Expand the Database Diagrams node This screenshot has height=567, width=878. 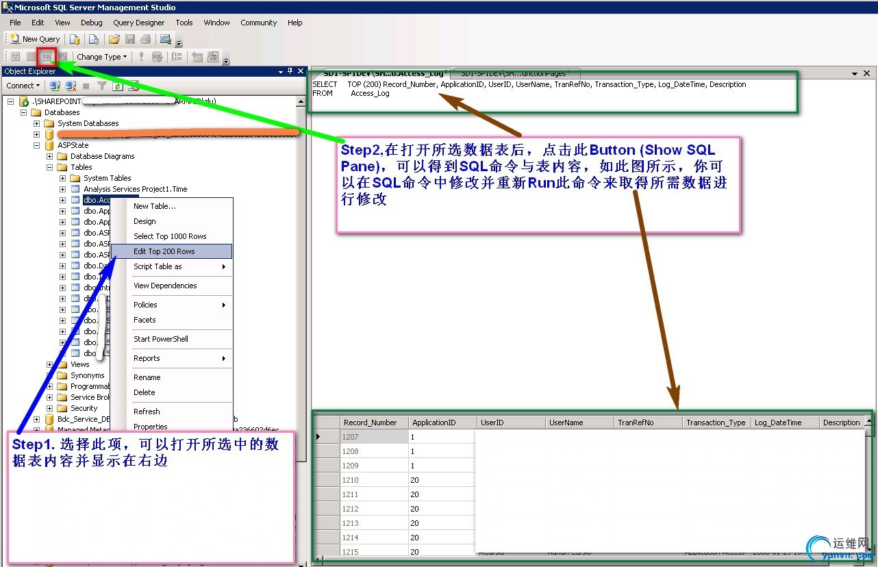49,156
